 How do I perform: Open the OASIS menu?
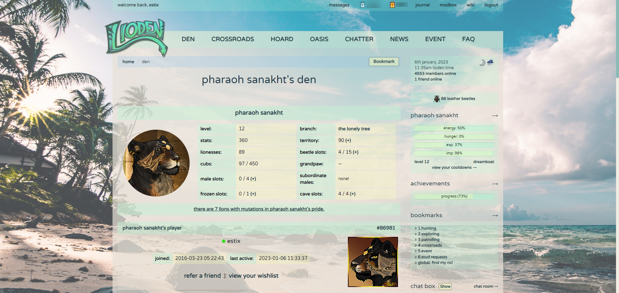(319, 39)
